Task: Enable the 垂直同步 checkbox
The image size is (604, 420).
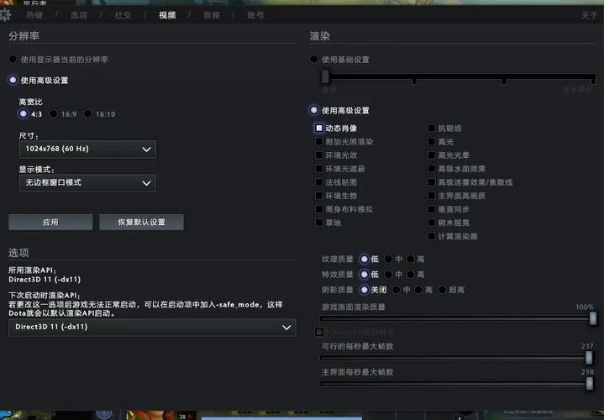Action: (x=432, y=209)
